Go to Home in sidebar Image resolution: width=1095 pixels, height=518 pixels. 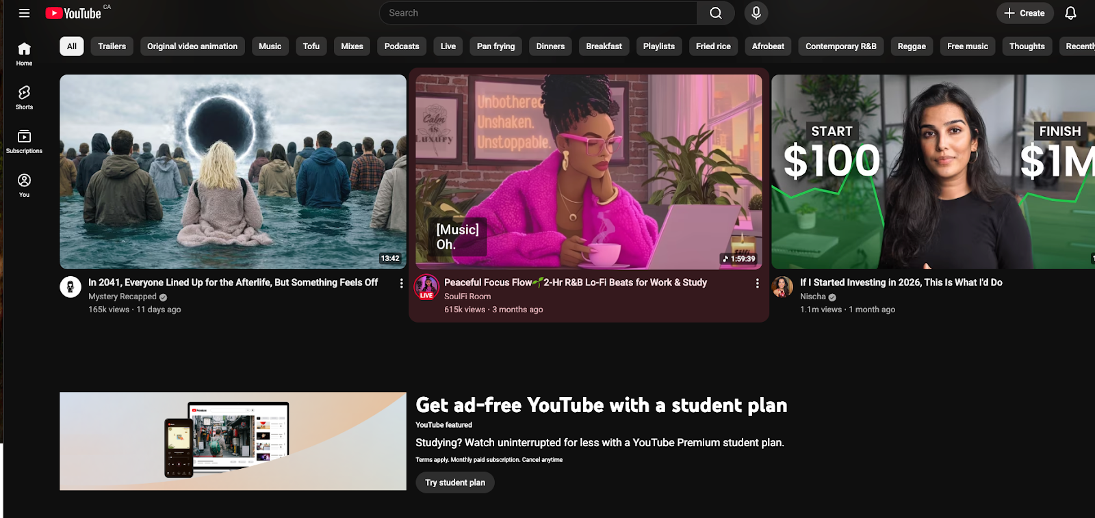coord(24,53)
